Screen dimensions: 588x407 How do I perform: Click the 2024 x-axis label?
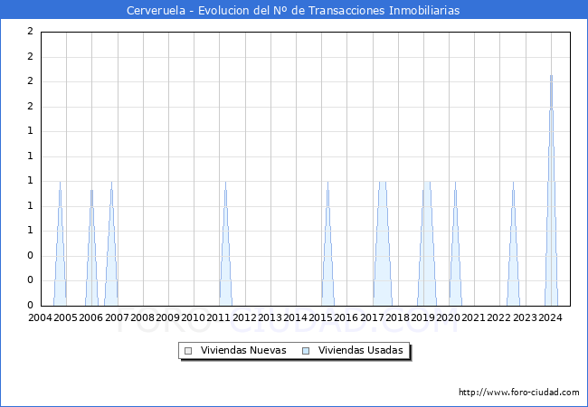tap(550, 317)
